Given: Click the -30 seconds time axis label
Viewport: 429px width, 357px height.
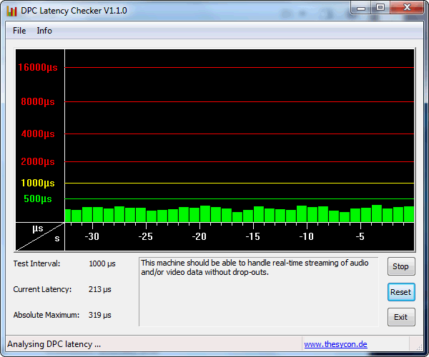Looking at the screenshot, I should 92,236.
